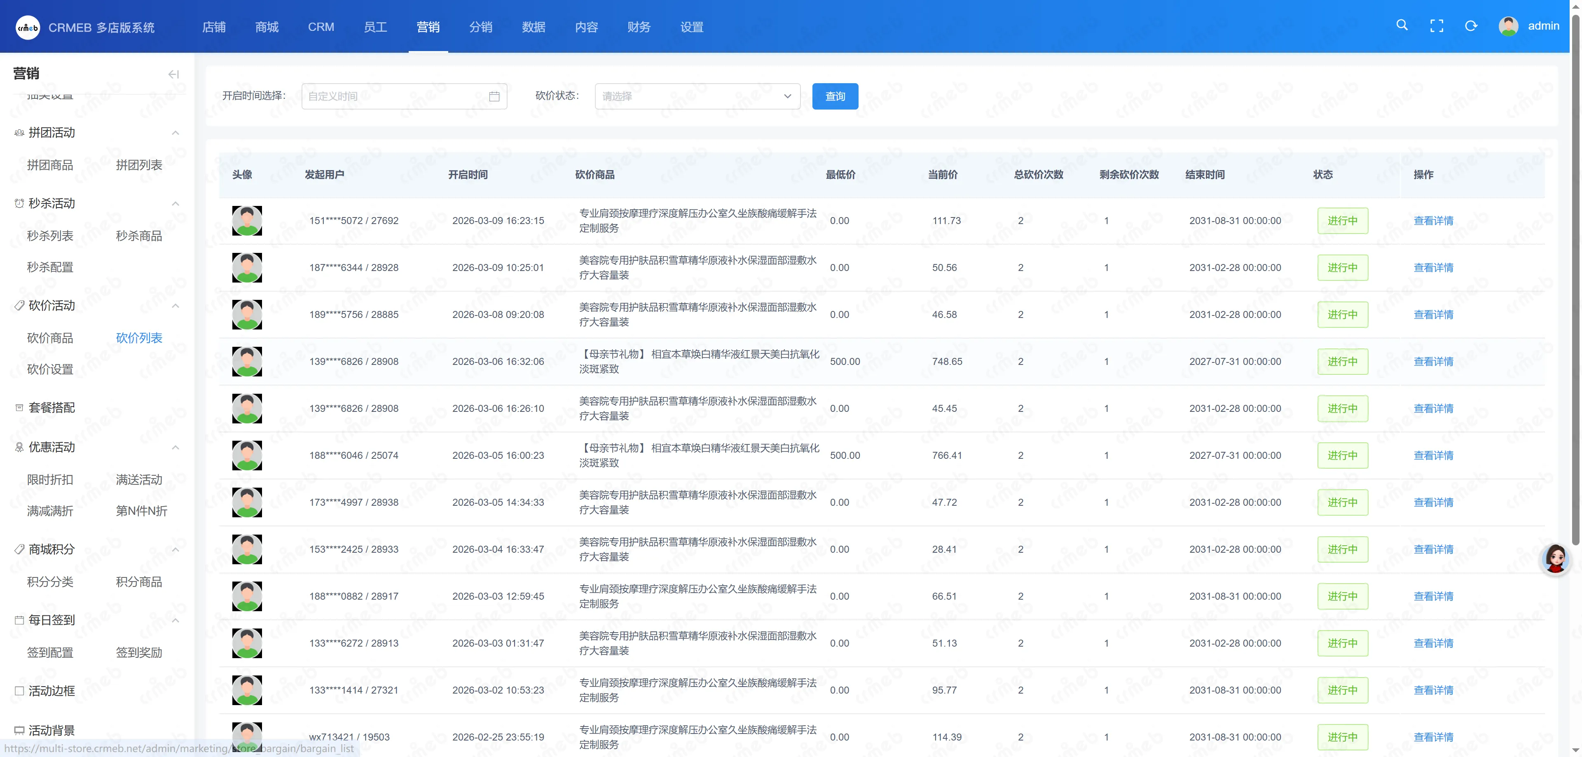Go to 限时折扣 in sidebar

coord(50,479)
